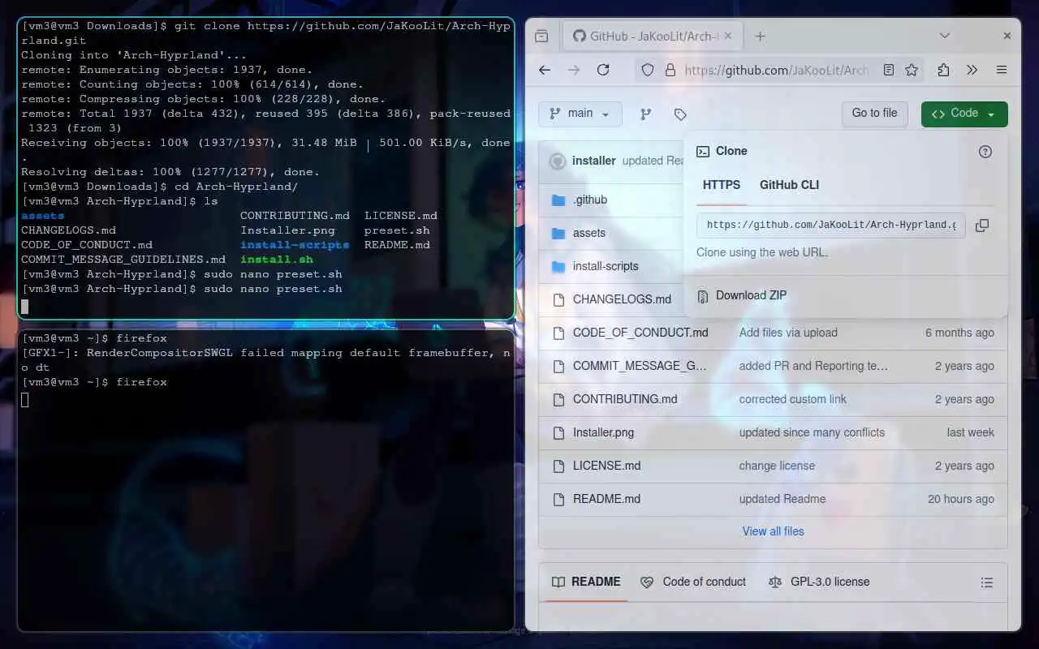View repository tags icon
This screenshot has width=1039, height=649.
point(680,114)
